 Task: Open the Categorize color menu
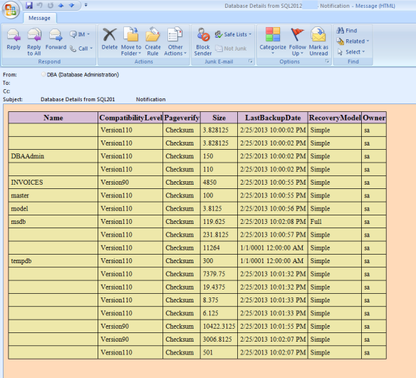(273, 41)
